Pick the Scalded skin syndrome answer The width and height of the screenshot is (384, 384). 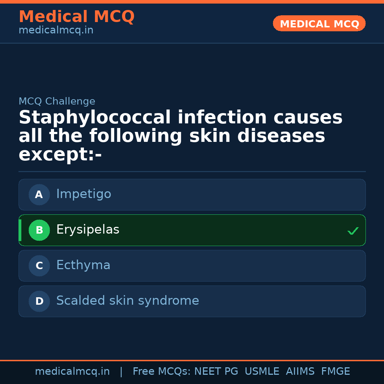coord(127,301)
